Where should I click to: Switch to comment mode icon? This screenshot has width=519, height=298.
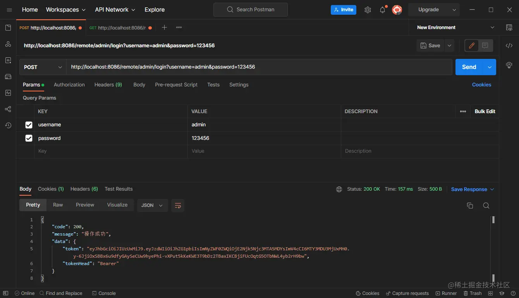[x=485, y=45]
